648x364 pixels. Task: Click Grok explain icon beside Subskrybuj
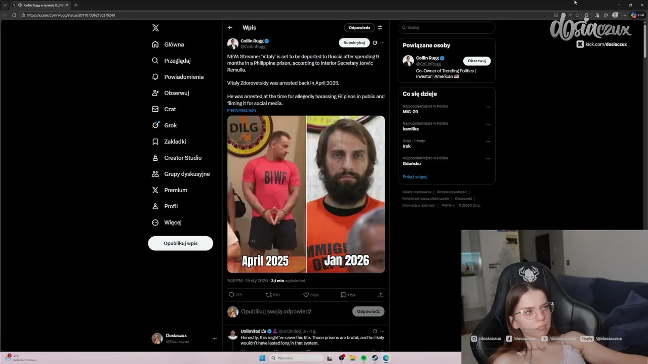[x=375, y=43]
